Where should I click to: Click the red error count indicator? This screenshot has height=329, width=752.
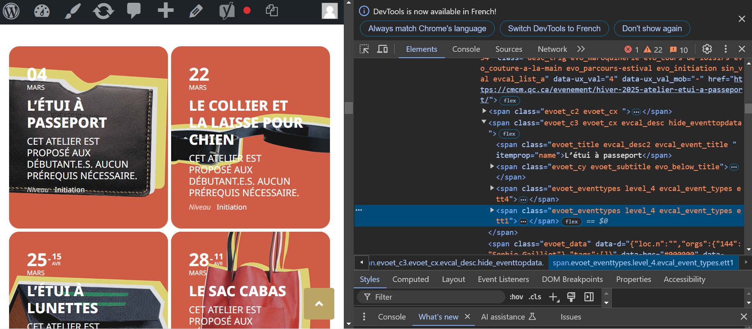point(631,49)
